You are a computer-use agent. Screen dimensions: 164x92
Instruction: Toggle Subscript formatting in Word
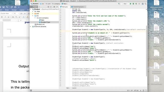16,17
